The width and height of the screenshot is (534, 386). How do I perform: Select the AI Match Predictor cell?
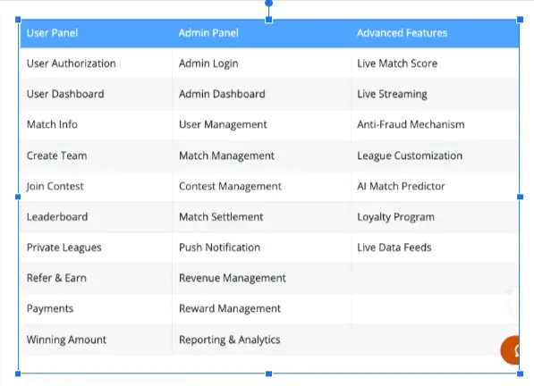click(435, 186)
